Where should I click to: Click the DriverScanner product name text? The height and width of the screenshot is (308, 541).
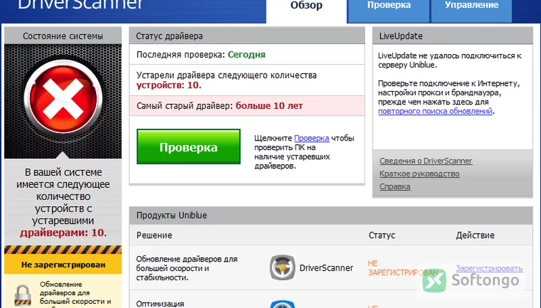coord(326,268)
